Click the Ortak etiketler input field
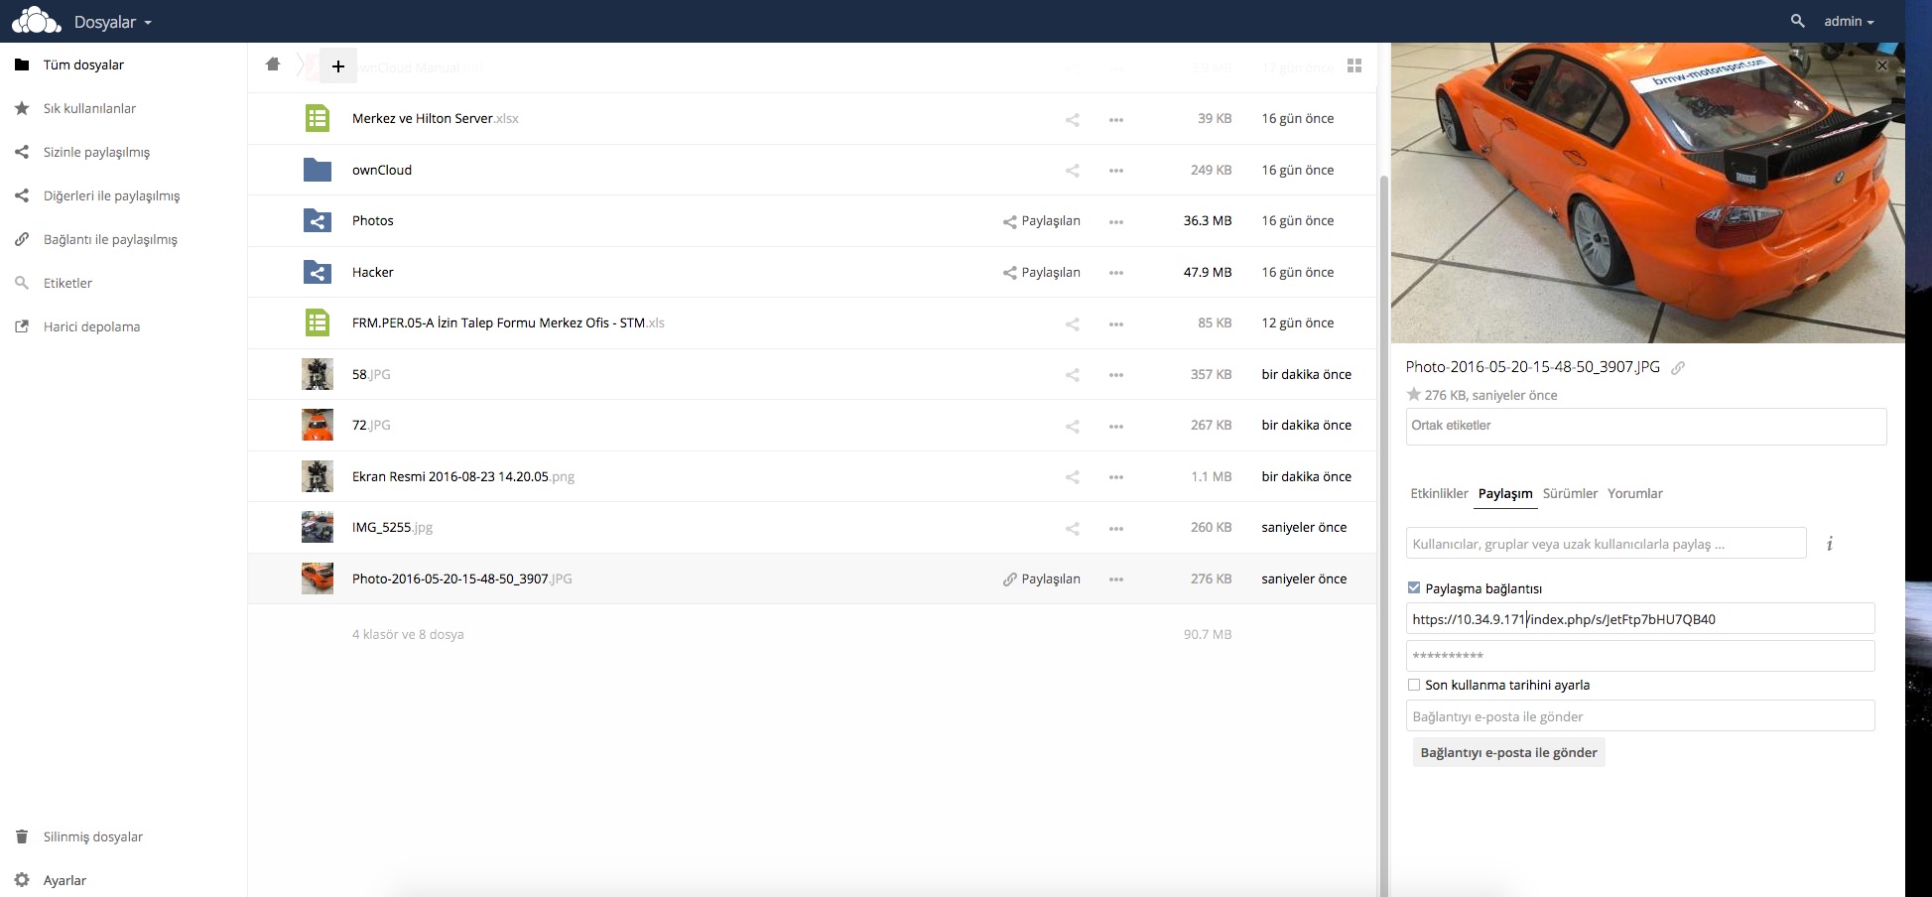Image resolution: width=1932 pixels, height=897 pixels. click(x=1645, y=426)
